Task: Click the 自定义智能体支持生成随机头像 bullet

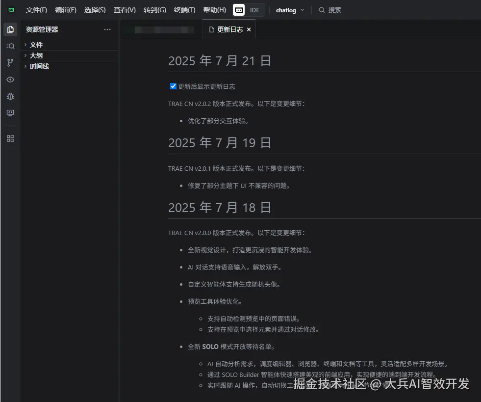Action: tap(234, 284)
